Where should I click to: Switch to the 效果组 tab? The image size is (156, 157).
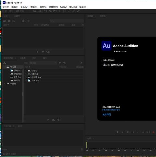[x=23, y=58]
